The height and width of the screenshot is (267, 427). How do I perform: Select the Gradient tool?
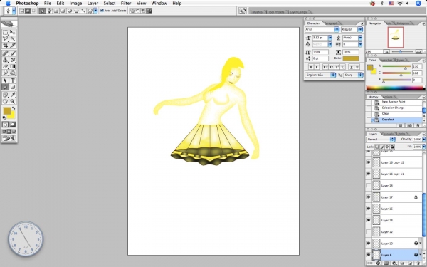tap(13, 66)
